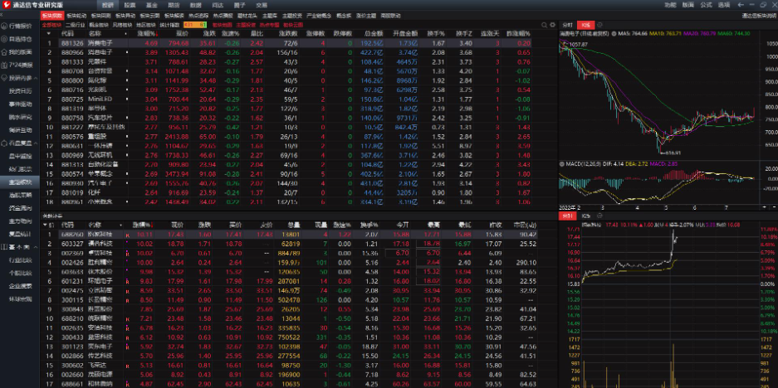
Task: Click the 全部板块 filter button
Action: 51,25
